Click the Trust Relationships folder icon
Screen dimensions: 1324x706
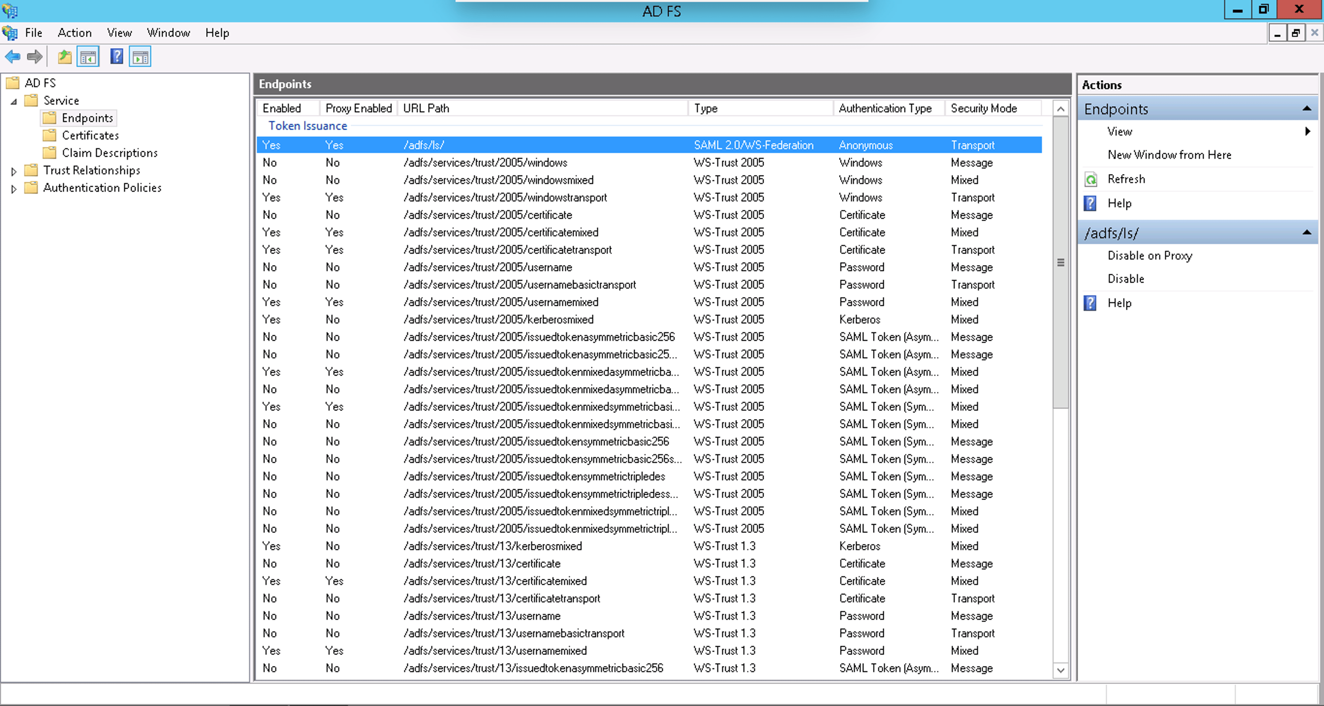point(31,171)
